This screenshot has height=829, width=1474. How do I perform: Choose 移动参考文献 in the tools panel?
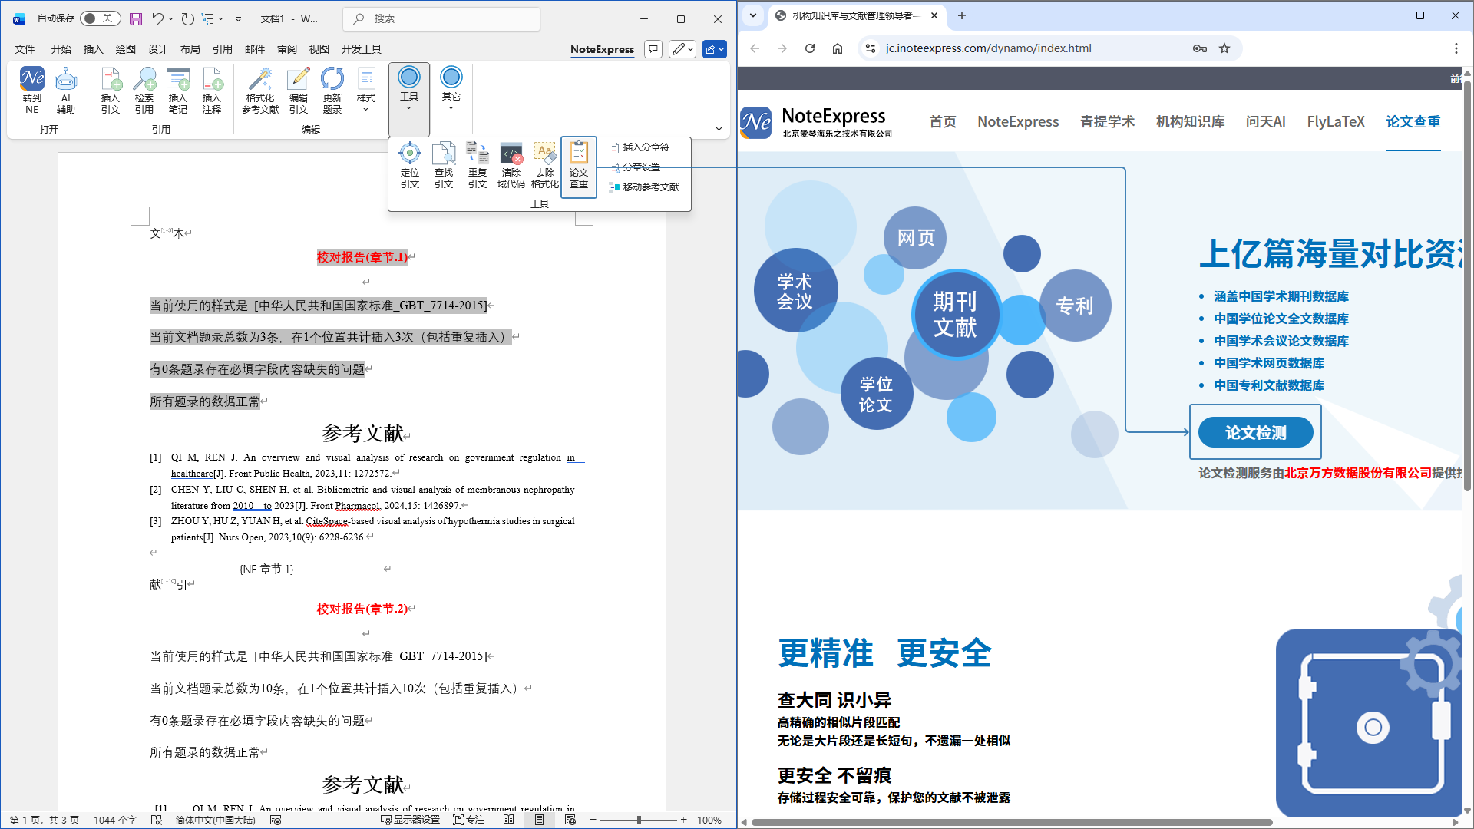pos(644,187)
